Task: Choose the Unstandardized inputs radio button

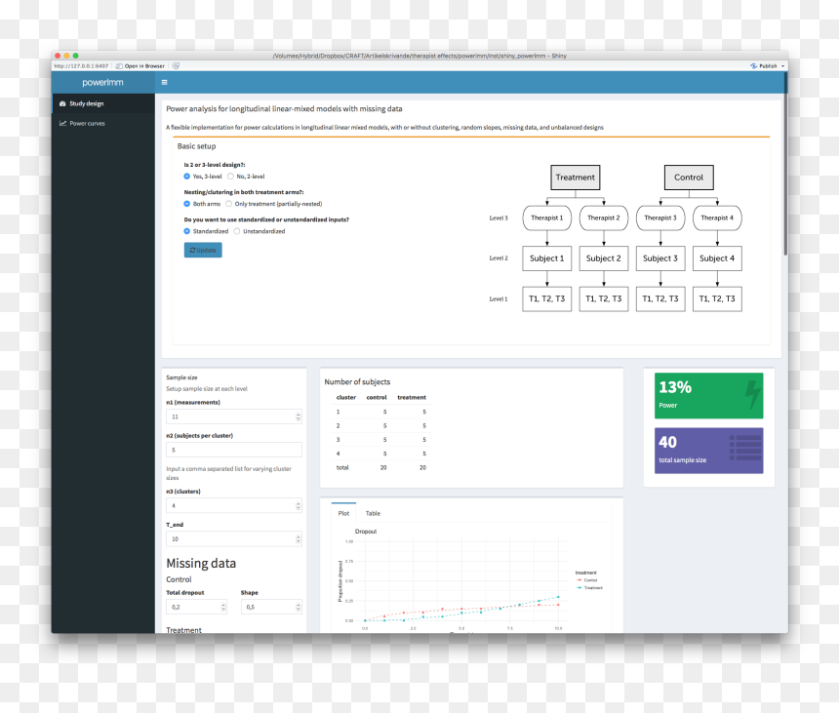Action: [237, 231]
